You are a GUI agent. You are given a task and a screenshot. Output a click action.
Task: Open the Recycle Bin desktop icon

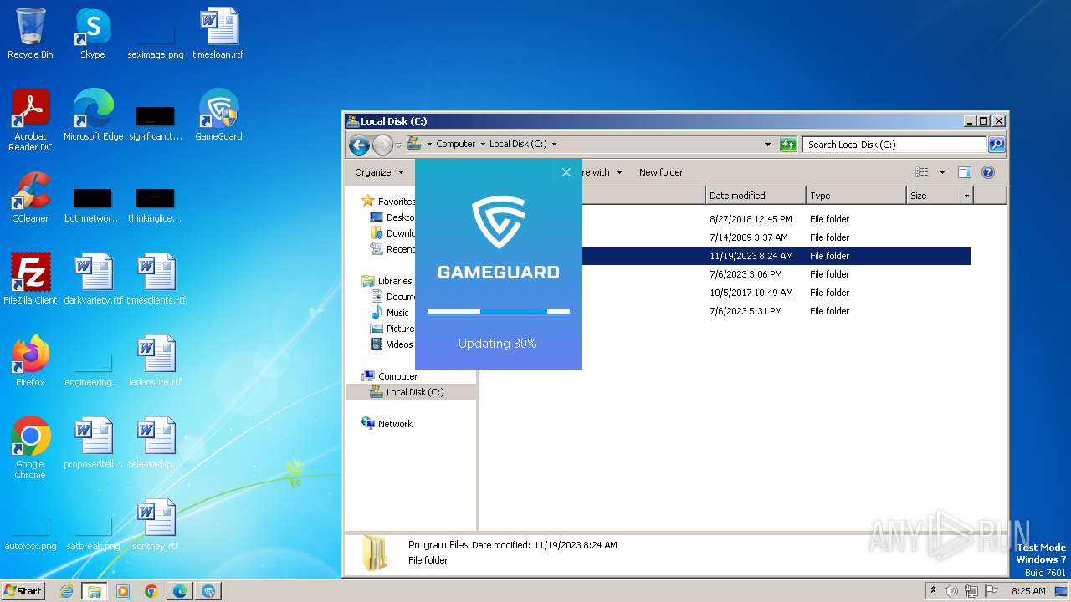pos(30,33)
